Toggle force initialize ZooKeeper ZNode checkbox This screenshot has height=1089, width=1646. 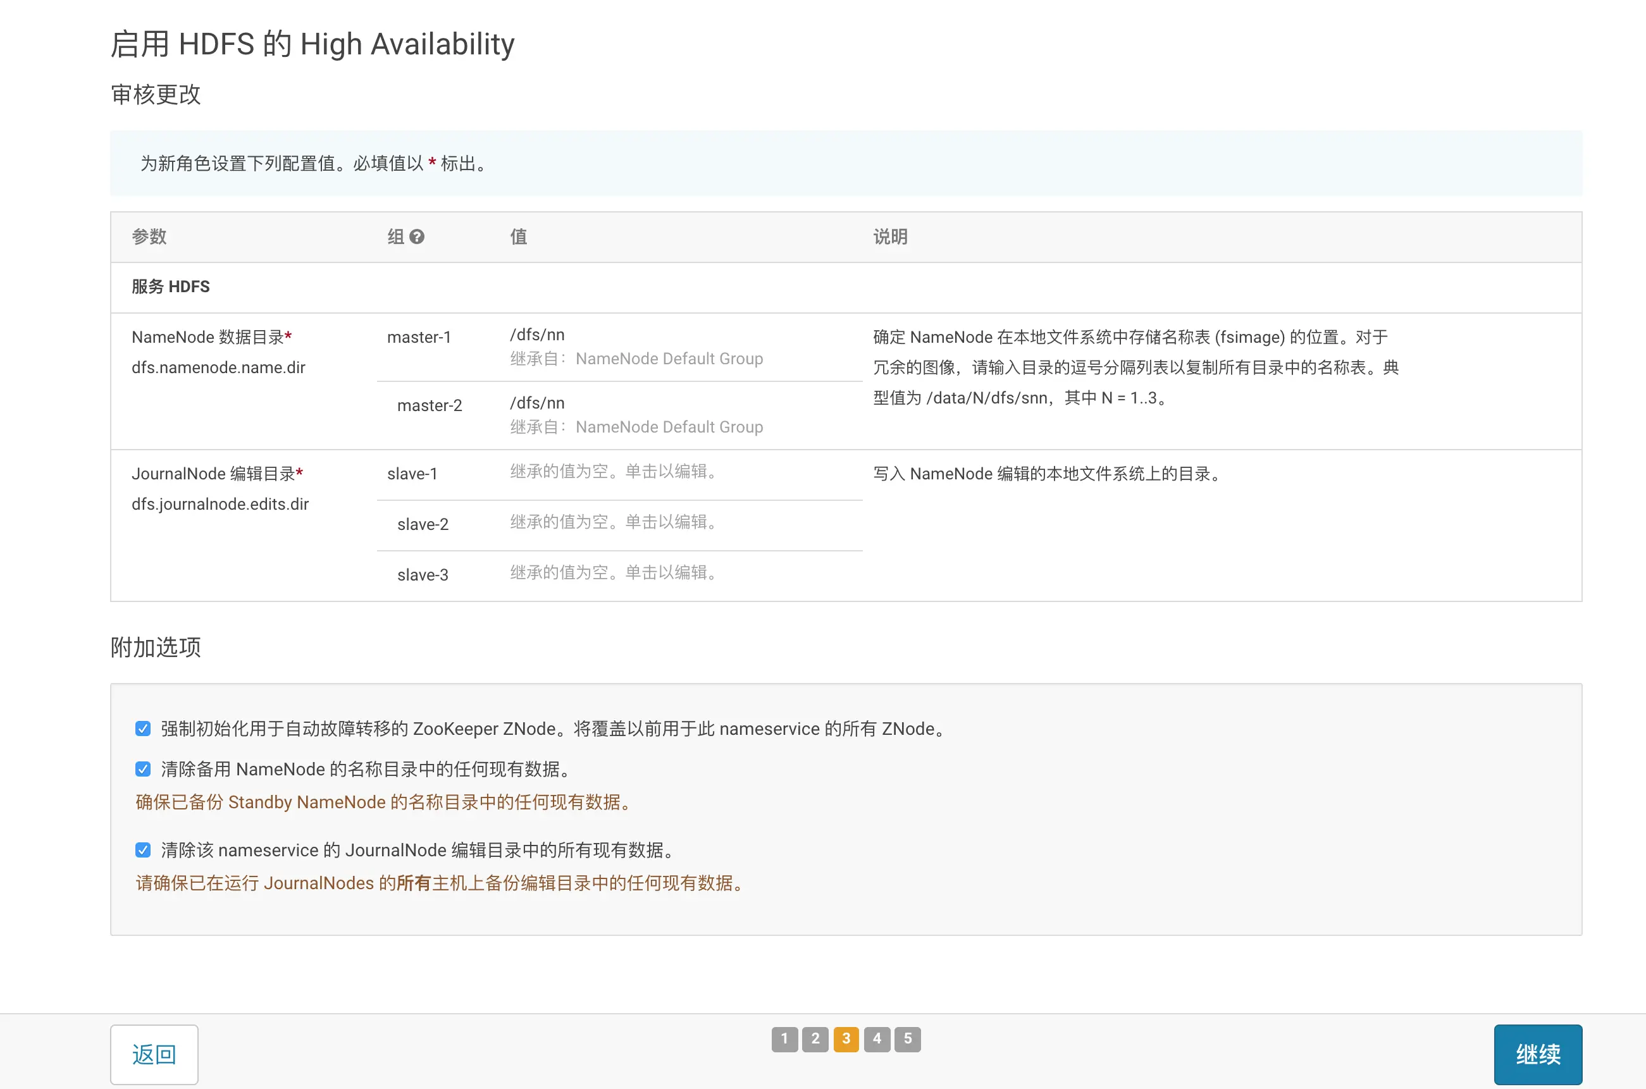click(143, 729)
